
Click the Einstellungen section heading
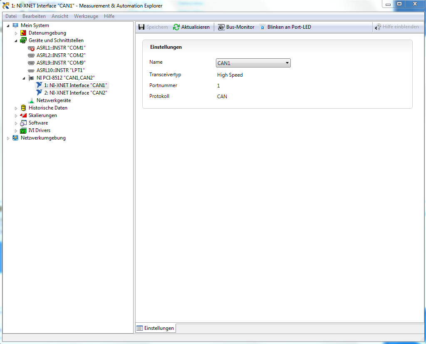(x=166, y=47)
